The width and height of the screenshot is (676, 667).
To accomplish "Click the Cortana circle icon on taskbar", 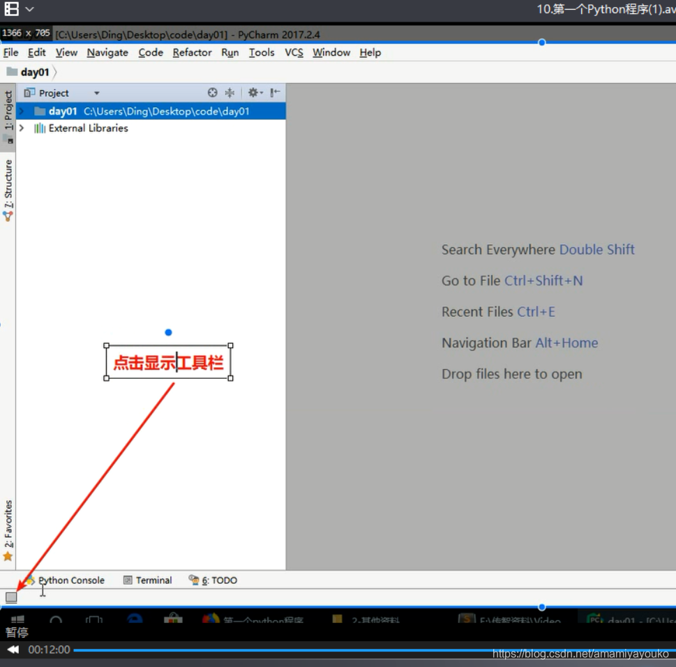I will [56, 620].
